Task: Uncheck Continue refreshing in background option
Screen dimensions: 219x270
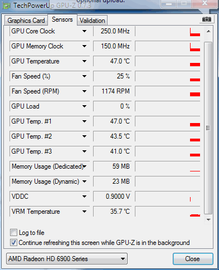Action: (x=13, y=243)
